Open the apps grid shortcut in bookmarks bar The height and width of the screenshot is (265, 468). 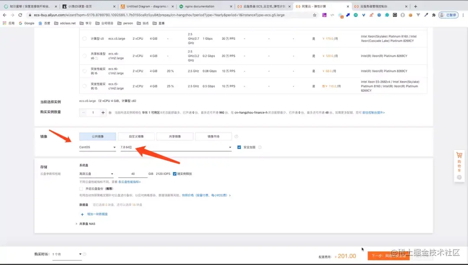(x=9, y=23)
